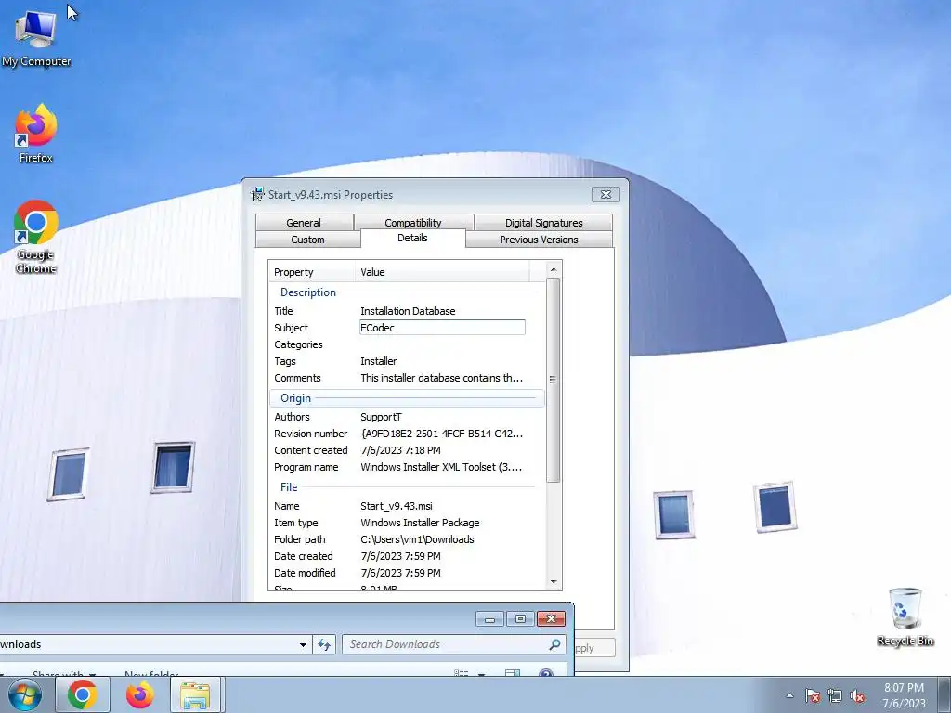Select the Folder path value
Viewport: 951px width, 713px height.
point(417,539)
